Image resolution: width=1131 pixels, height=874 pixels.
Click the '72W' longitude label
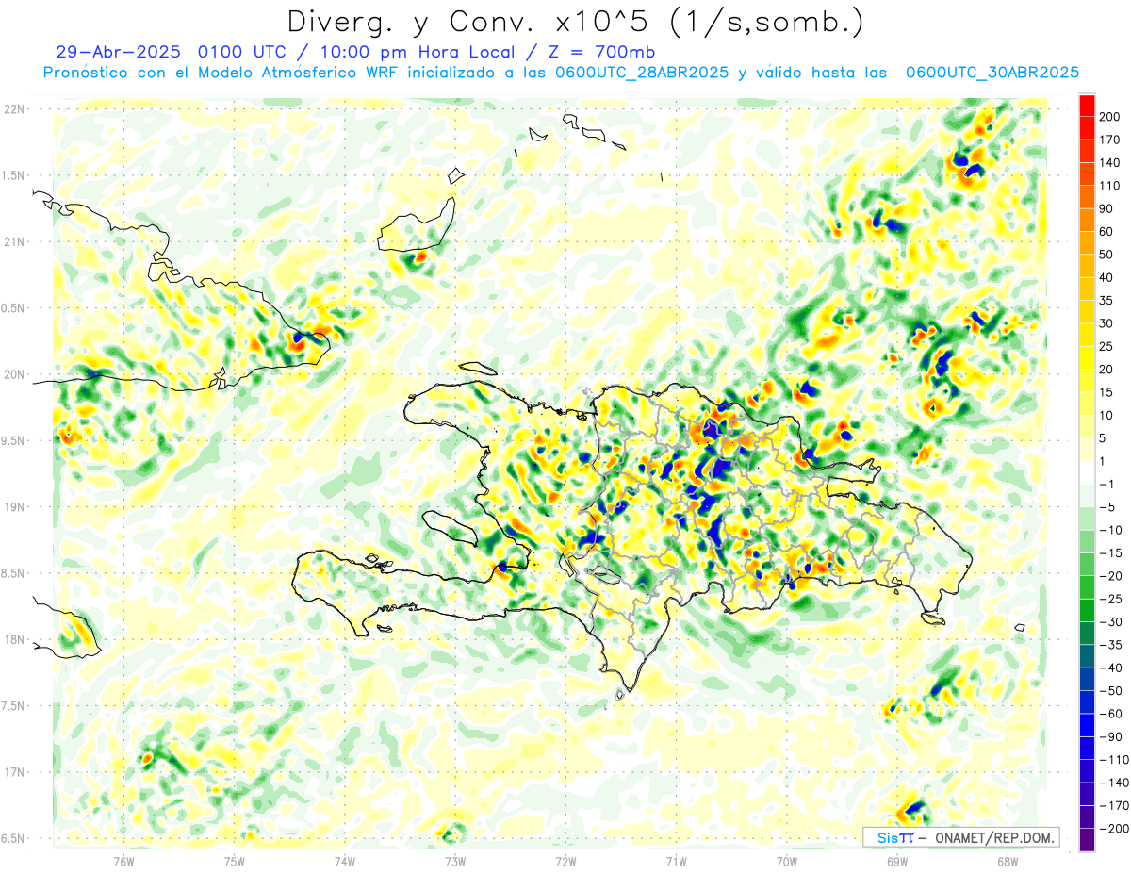[x=566, y=860]
